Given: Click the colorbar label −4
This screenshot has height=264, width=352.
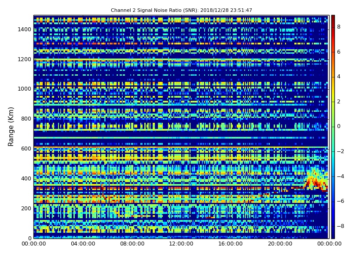Looking at the screenshot, I should (341, 176).
